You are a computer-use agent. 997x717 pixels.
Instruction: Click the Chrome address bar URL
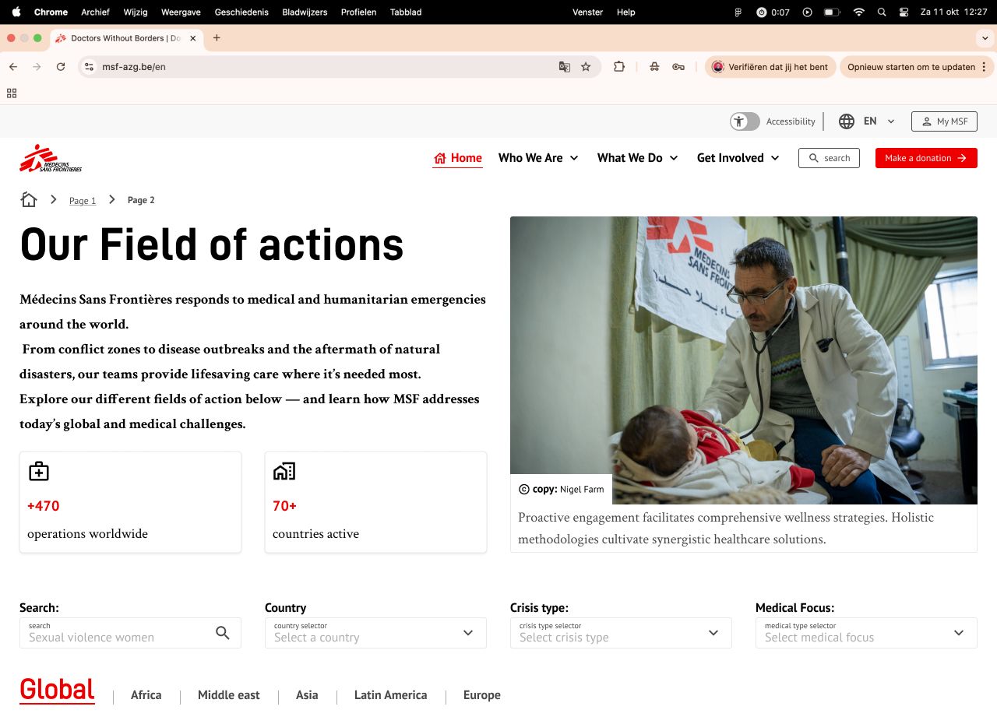pyautogui.click(x=134, y=67)
